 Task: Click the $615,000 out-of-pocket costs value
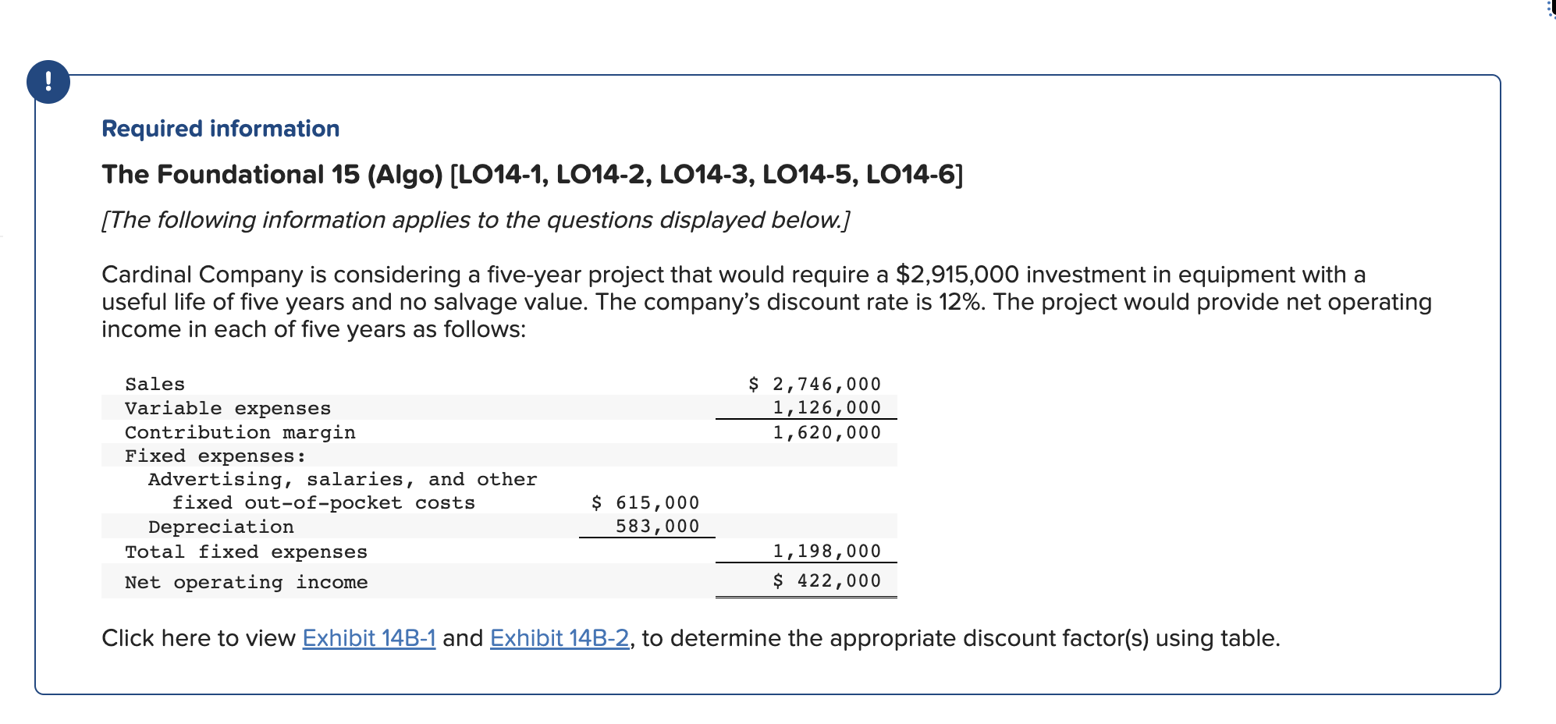(x=644, y=502)
